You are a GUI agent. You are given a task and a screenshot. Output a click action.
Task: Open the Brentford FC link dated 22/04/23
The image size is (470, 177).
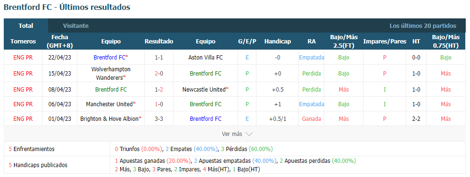click(110, 57)
